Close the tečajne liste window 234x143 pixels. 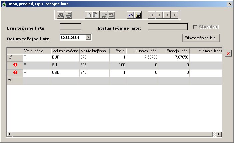coord(229,4)
